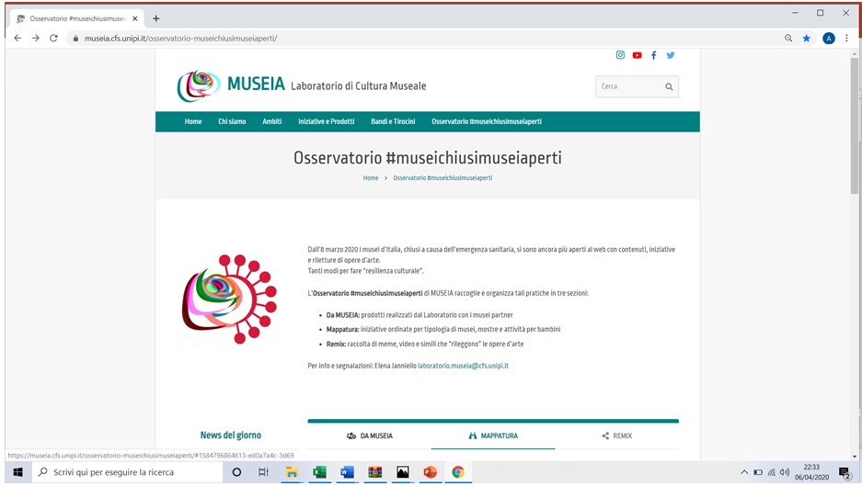Click laboratorio.museia@cfs.unipi.it email link
862x486 pixels.
coord(463,366)
